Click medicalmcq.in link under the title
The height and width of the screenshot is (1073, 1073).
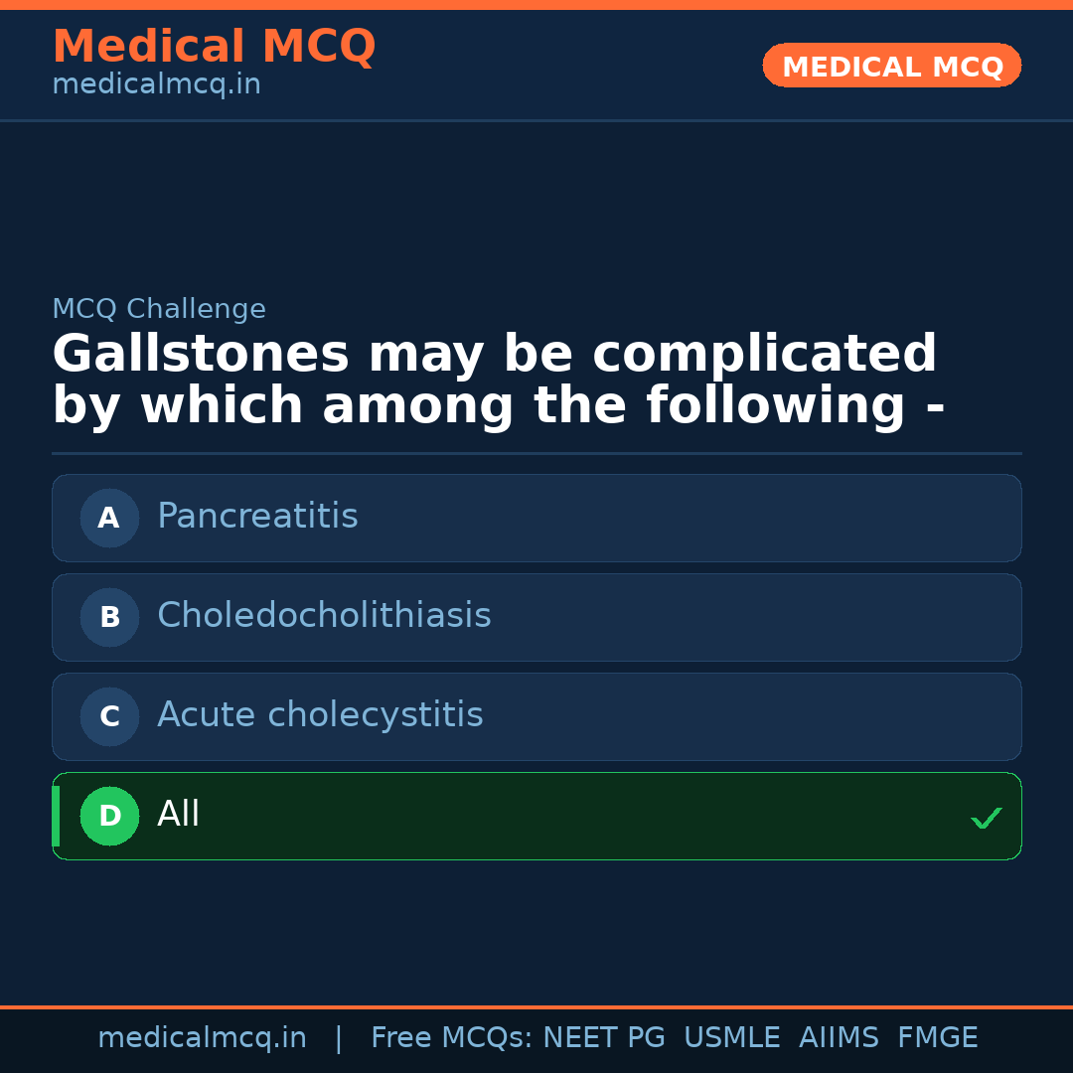coord(156,85)
